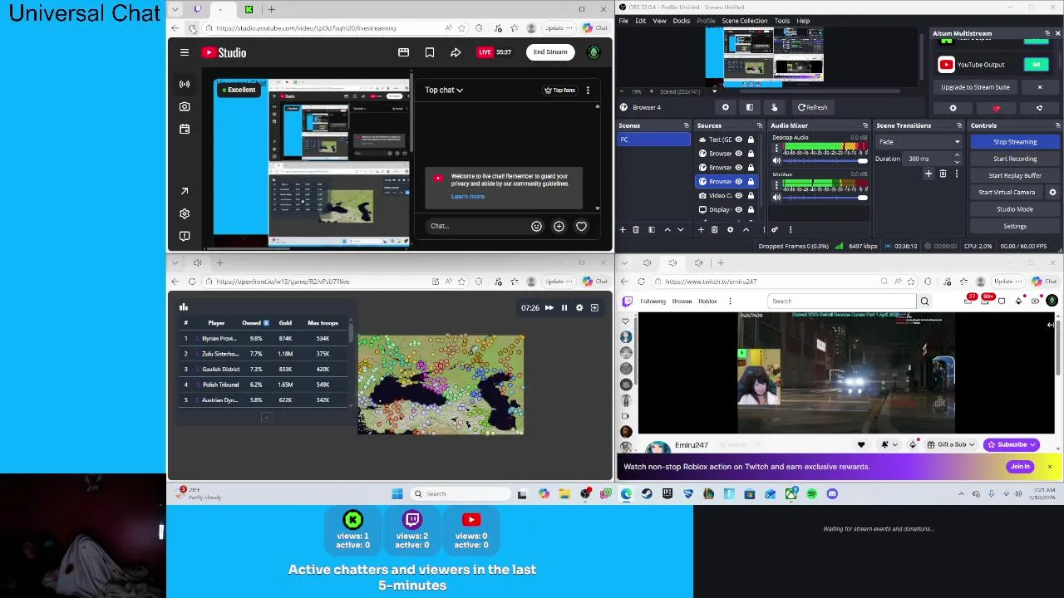1064x598 pixels.
Task: Open Manage calendar icon in YouTube Studio sidebar
Action: click(x=185, y=129)
